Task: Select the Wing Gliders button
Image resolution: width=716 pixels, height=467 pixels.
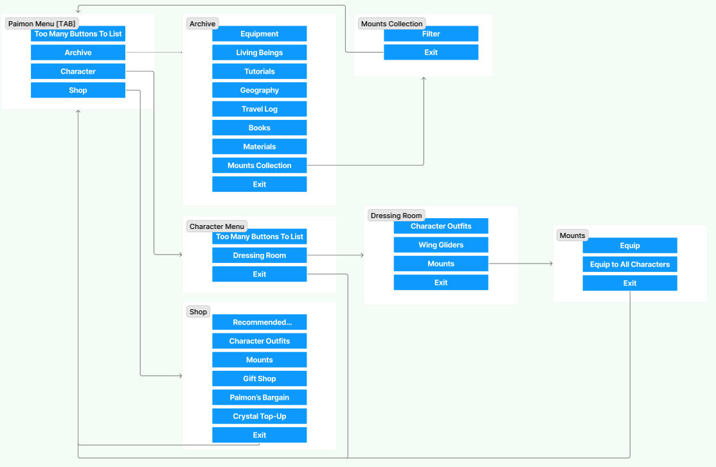Action: tap(441, 245)
